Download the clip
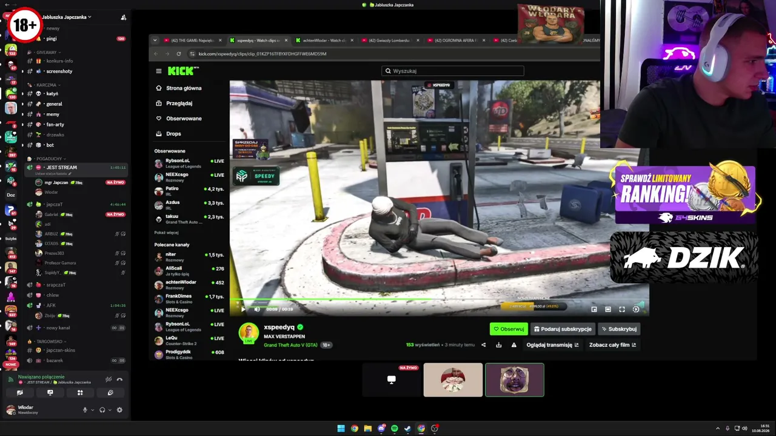Screen dimensions: 776x436 pyautogui.click(x=498, y=345)
